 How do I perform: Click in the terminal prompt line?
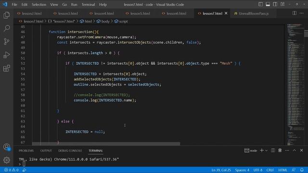point(24,164)
